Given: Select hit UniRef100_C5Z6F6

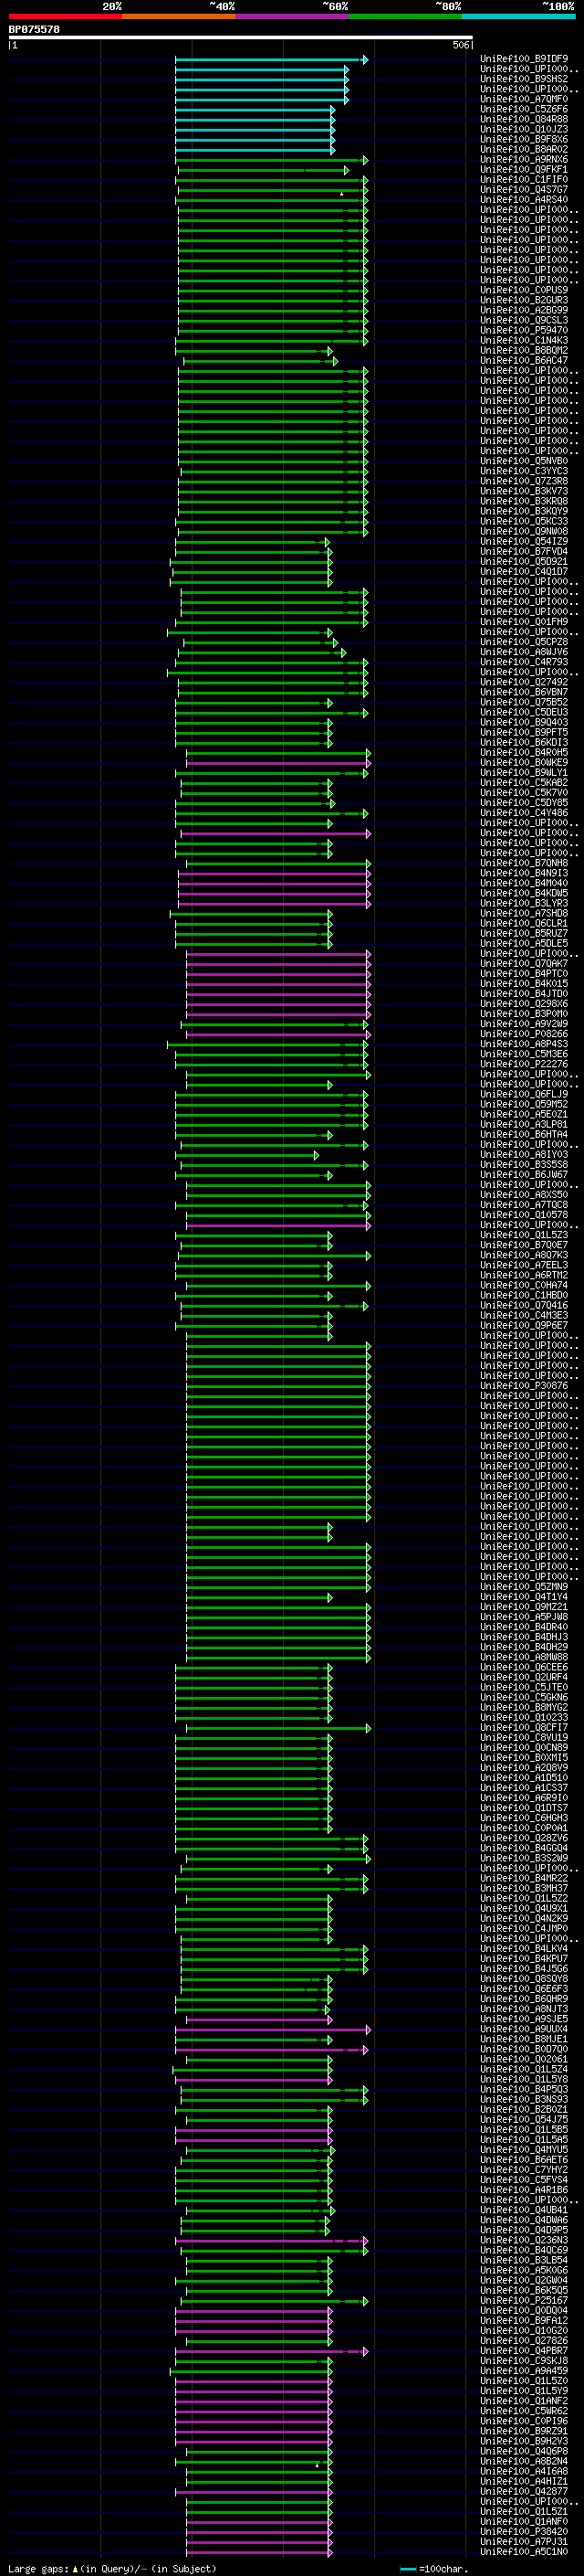Looking at the screenshot, I should tap(524, 109).
